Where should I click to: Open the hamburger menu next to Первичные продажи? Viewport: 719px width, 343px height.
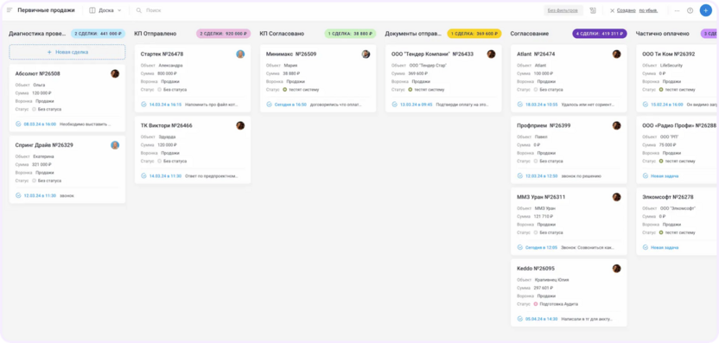coord(10,10)
